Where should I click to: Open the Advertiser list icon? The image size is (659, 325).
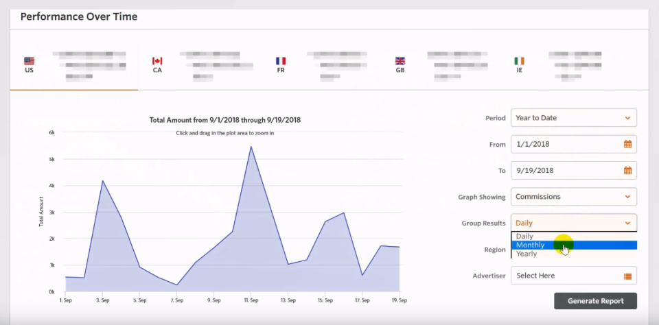click(627, 276)
